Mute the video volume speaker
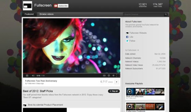 point(33,76)
